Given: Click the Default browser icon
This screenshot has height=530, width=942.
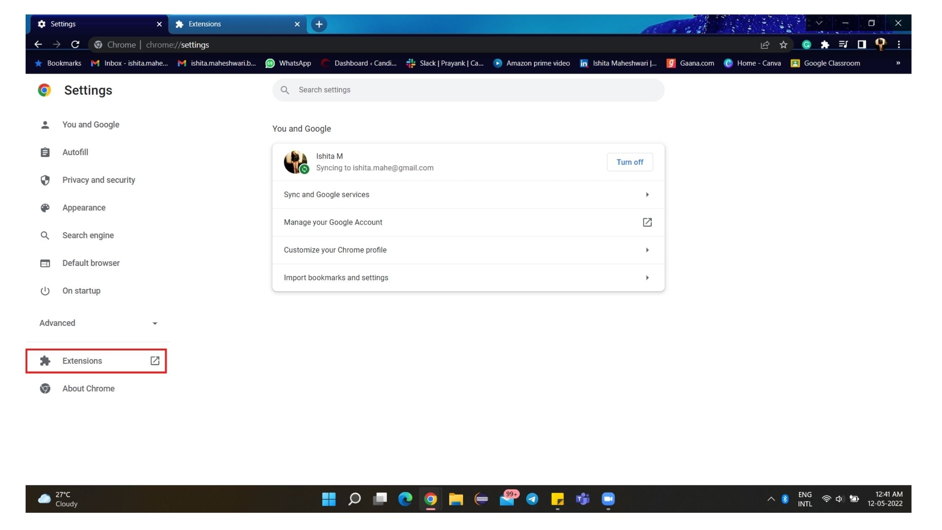Looking at the screenshot, I should click(x=45, y=263).
